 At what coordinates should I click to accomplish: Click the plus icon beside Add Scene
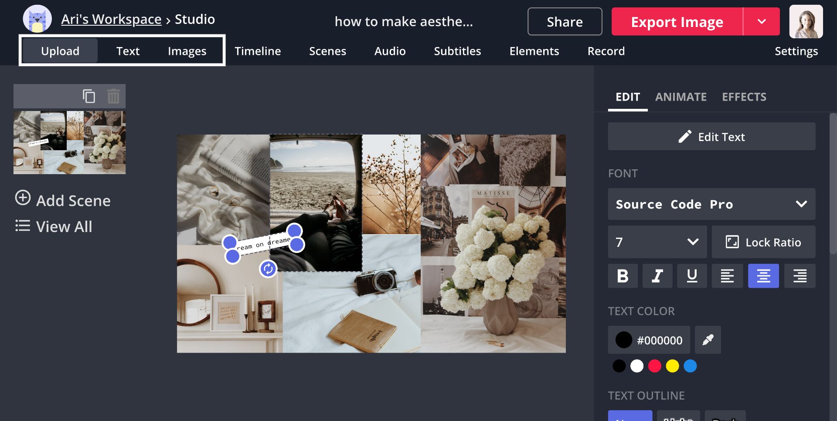click(x=23, y=198)
